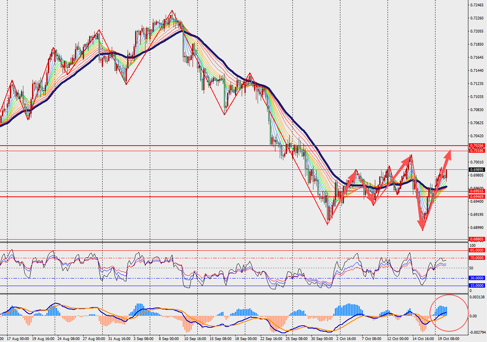487x342 pixels.
Task: Select the 19 Oct 08:00 time label
Action: click(448, 339)
